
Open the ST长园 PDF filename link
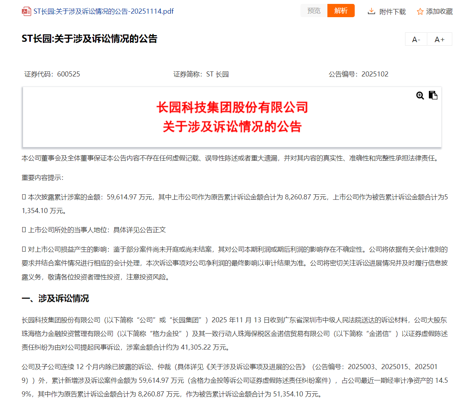103,11
